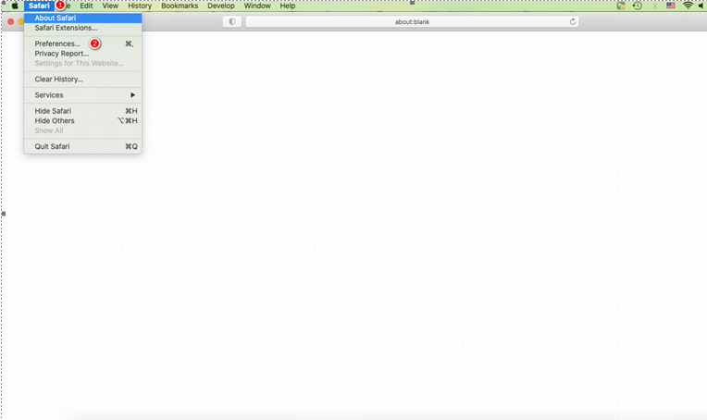Click the privacy report shield toolbar icon
Viewport: 707px width, 420px height.
232,21
